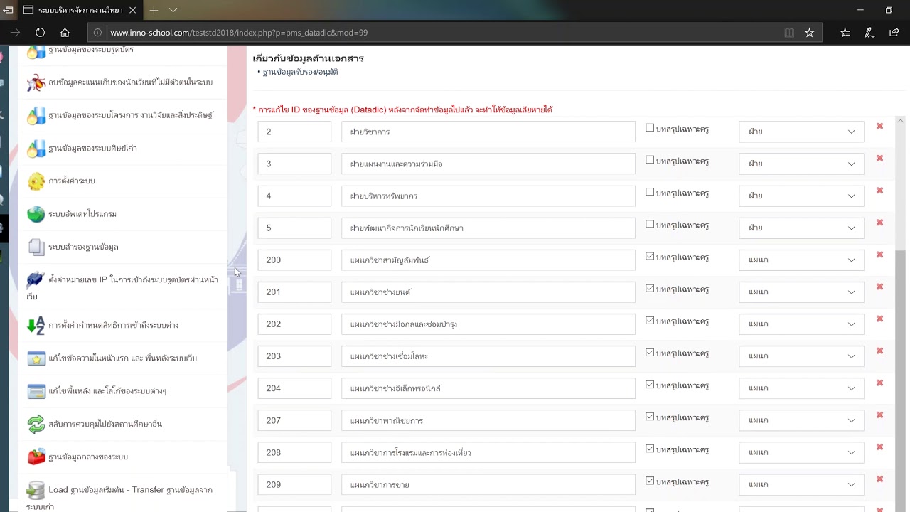This screenshot has width=910, height=512.
Task: Open ฐานข้อมูลรับรอง/อนุมัติ link
Action: (x=300, y=72)
